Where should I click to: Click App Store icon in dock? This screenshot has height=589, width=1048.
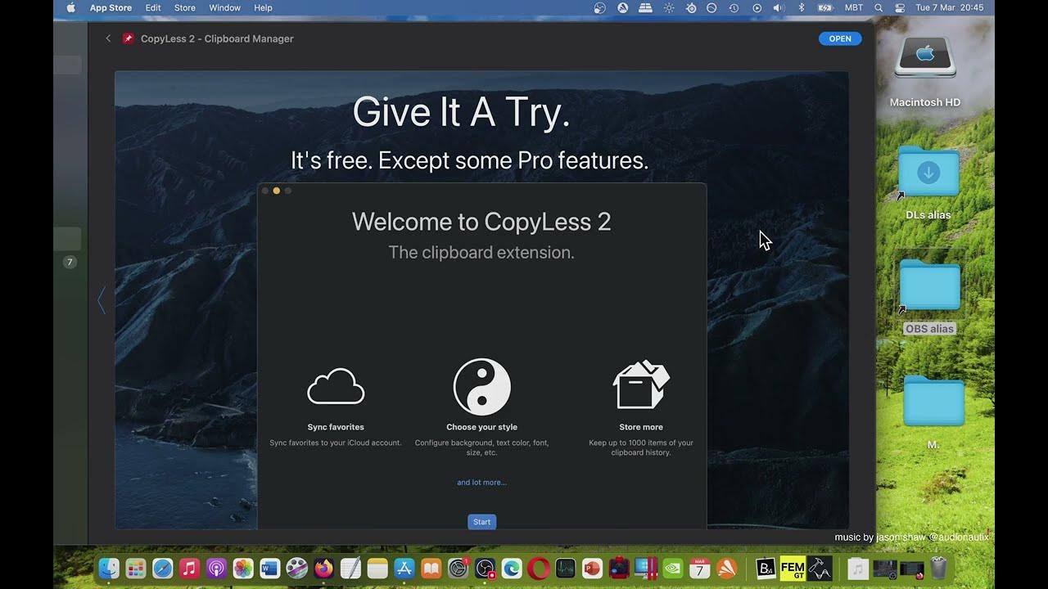tap(404, 568)
